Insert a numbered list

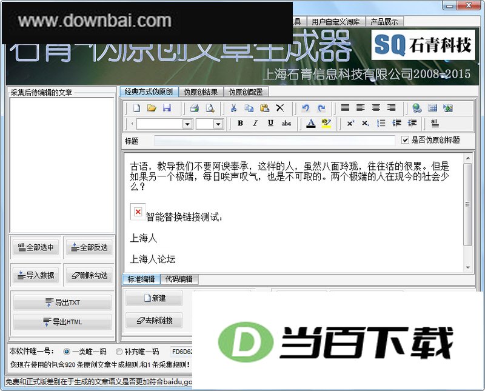click(x=381, y=123)
